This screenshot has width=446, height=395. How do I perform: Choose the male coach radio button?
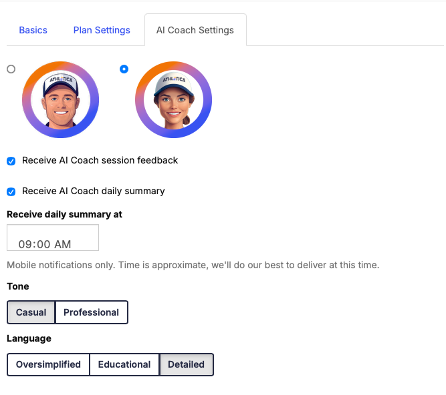pos(11,69)
